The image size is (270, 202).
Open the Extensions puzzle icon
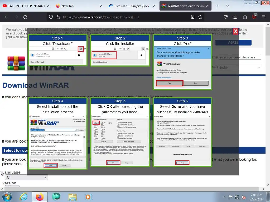tap(245, 17)
